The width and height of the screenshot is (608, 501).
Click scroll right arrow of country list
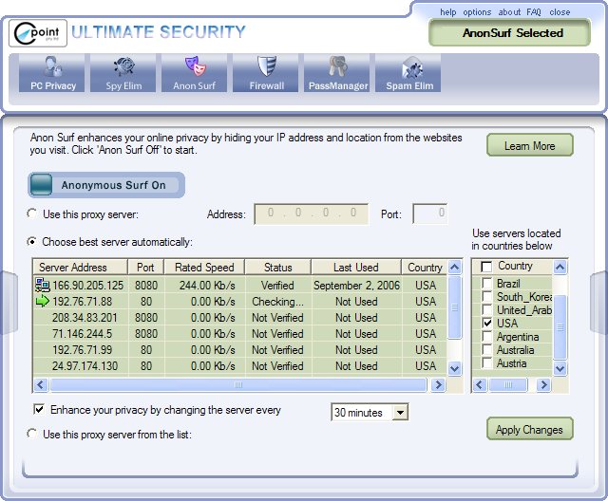pos(544,384)
